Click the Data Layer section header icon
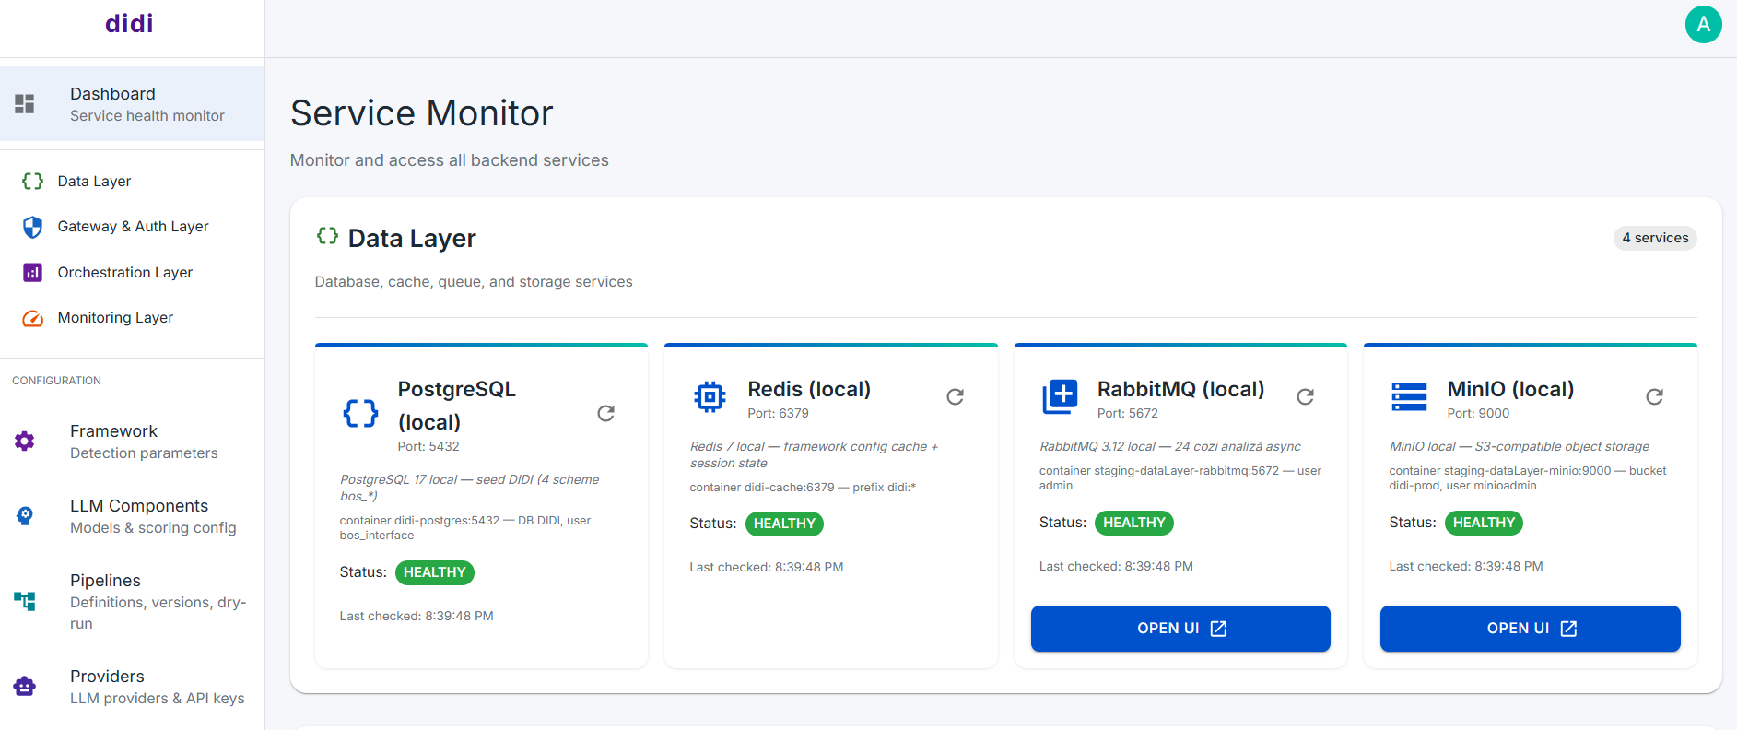The height and width of the screenshot is (730, 1737). click(x=327, y=236)
